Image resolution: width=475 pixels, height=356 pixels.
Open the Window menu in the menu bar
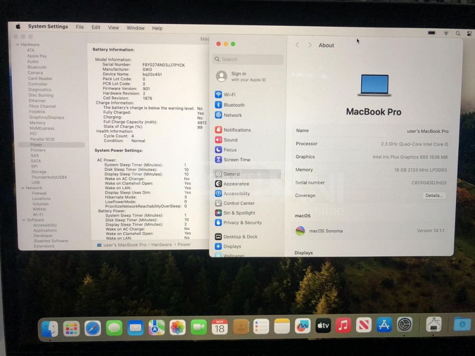[x=135, y=28]
